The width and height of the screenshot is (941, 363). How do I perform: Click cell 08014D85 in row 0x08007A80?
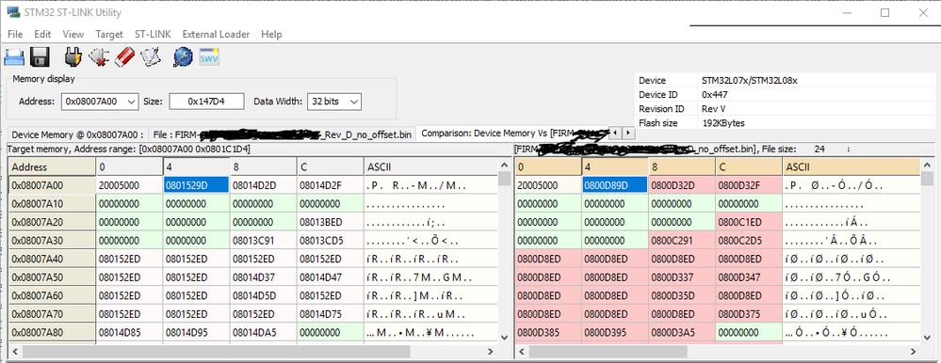click(129, 333)
